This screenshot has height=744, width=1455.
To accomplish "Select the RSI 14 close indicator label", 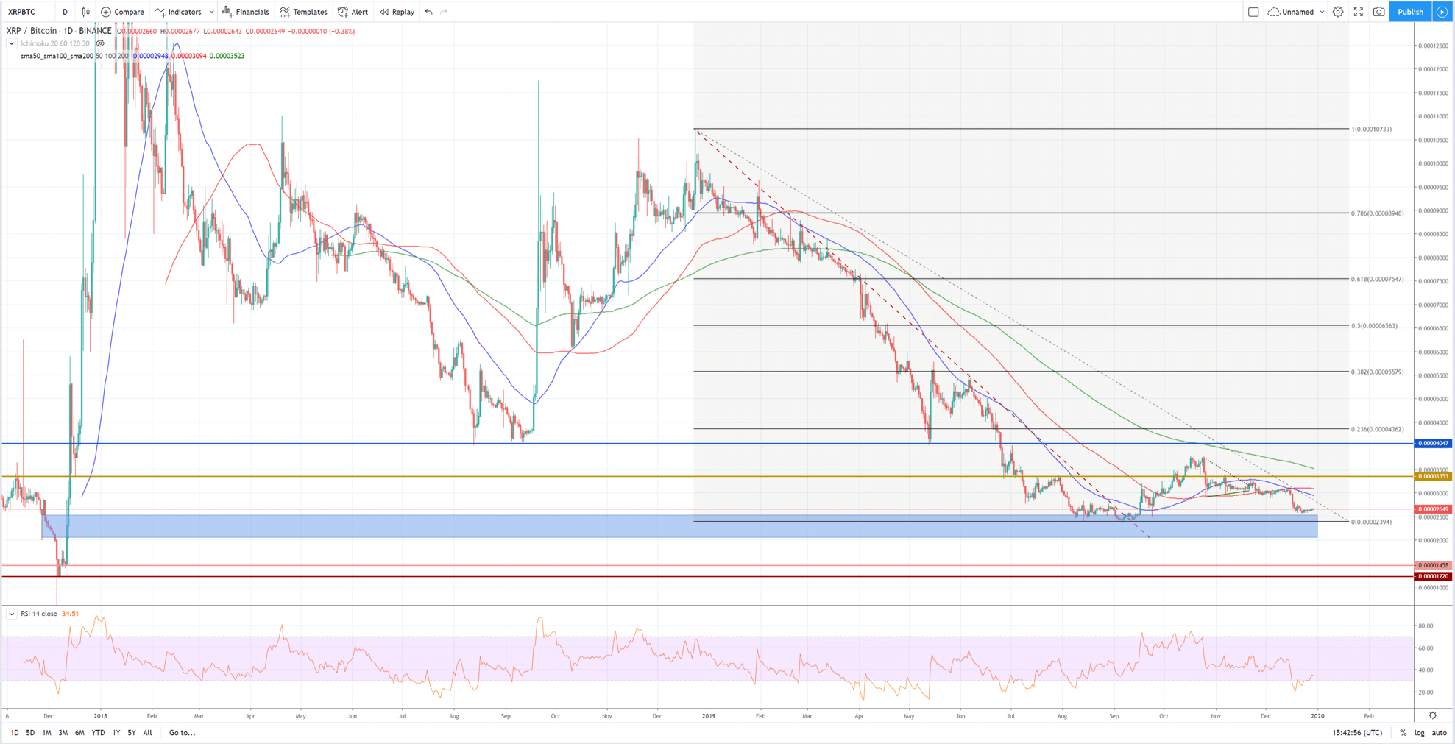I will point(39,614).
